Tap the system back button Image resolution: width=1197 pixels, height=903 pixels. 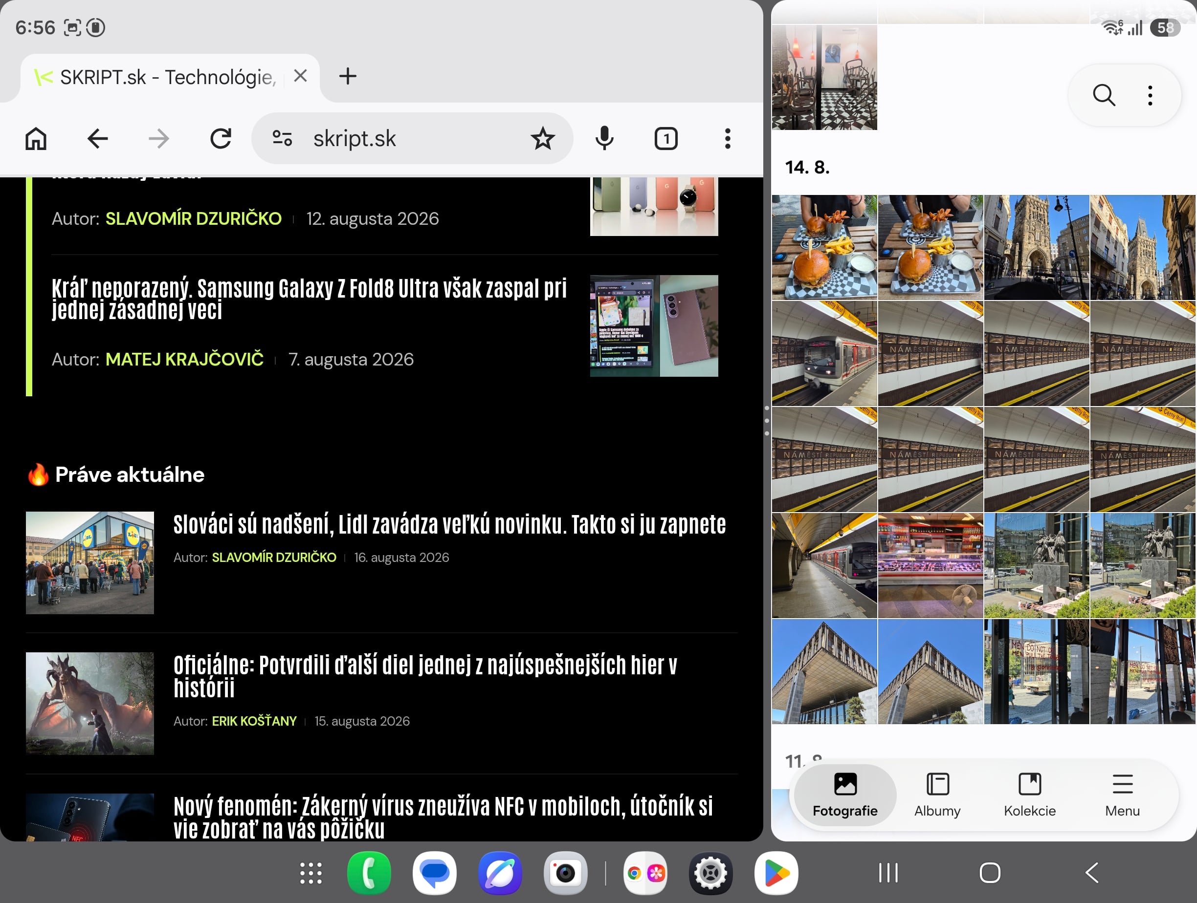point(1091,873)
